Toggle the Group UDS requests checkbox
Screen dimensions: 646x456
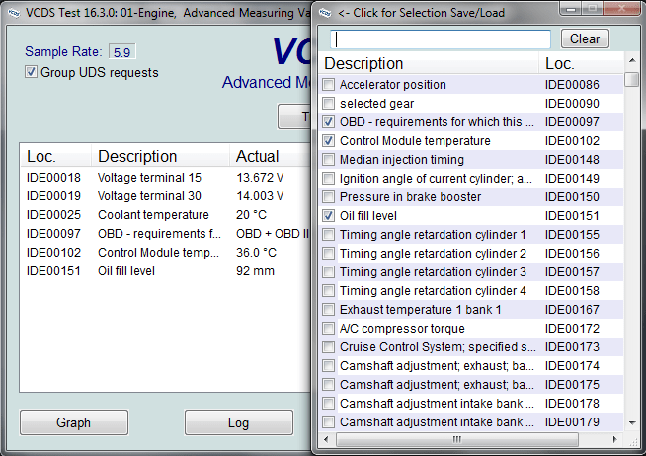pos(31,72)
